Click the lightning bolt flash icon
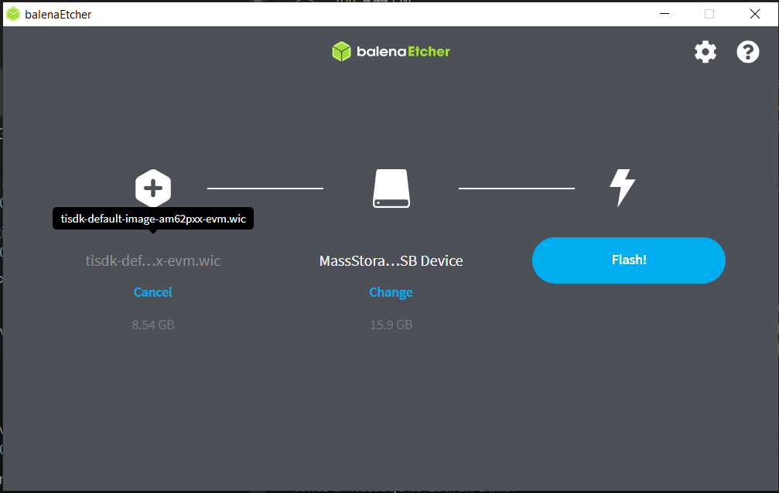 click(624, 187)
